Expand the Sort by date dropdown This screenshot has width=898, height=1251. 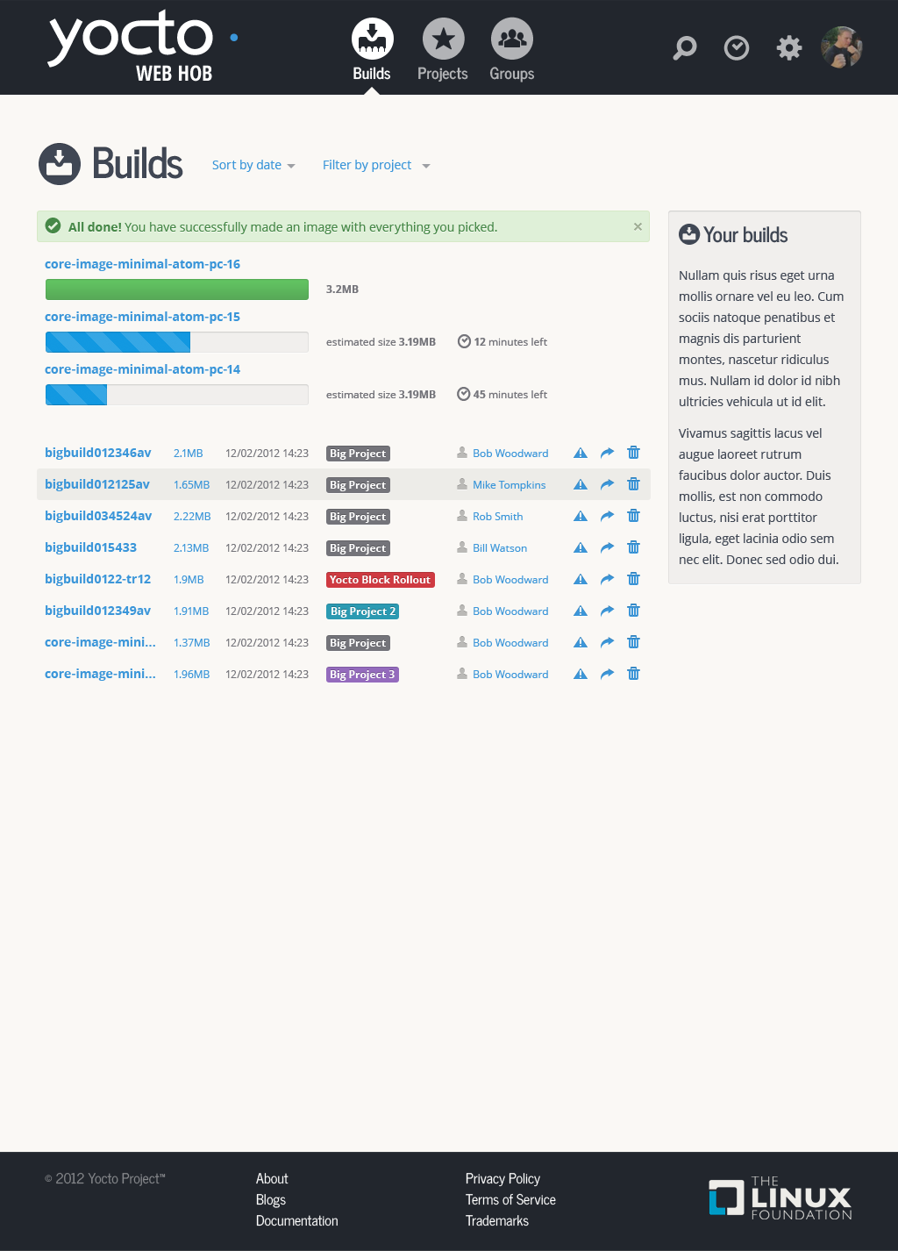(253, 165)
